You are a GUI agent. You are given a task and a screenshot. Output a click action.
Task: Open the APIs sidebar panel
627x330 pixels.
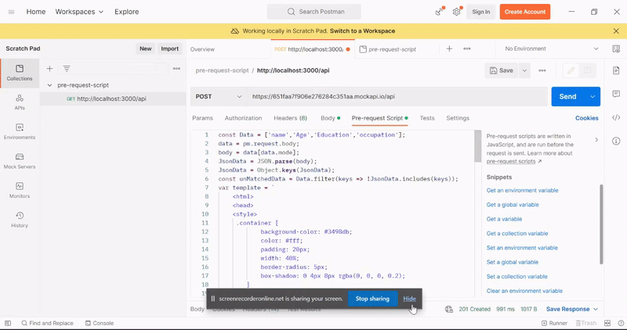click(20, 102)
